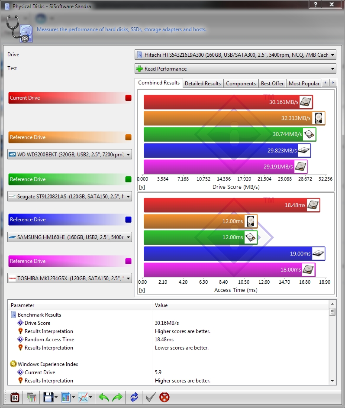The width and height of the screenshot is (345, 408).
Task: Open the Read Performance test dropdown
Action: click(x=235, y=69)
